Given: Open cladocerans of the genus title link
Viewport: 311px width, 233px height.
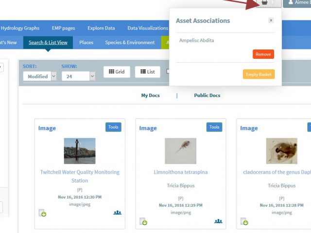Looking at the screenshot, I should point(277,172).
